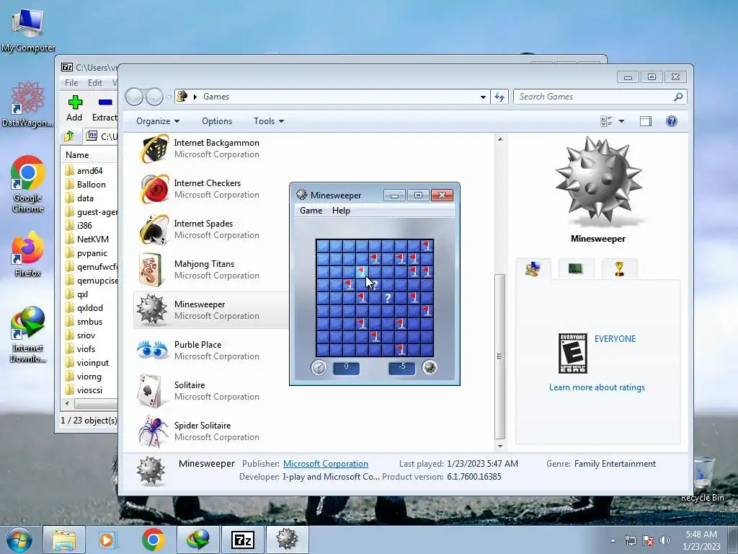Click the Add plus icon in 7-Zip
Image resolution: width=738 pixels, height=554 pixels.
coord(75,102)
